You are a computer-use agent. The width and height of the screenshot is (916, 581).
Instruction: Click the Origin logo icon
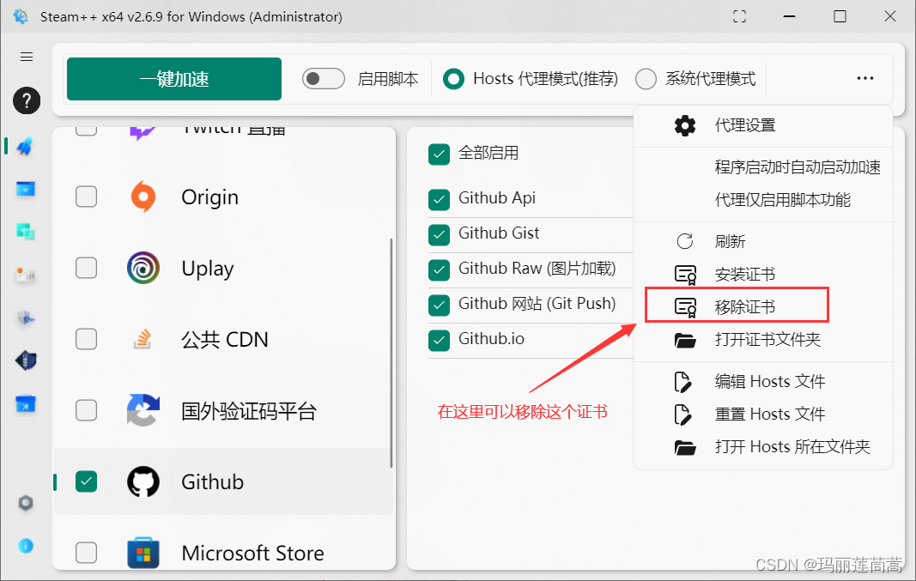(143, 197)
